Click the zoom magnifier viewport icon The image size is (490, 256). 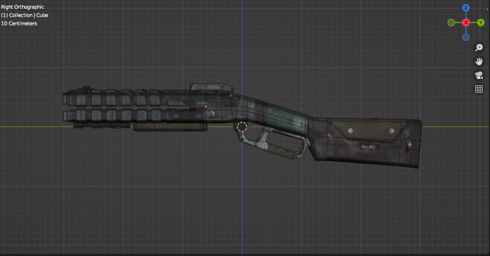click(479, 47)
